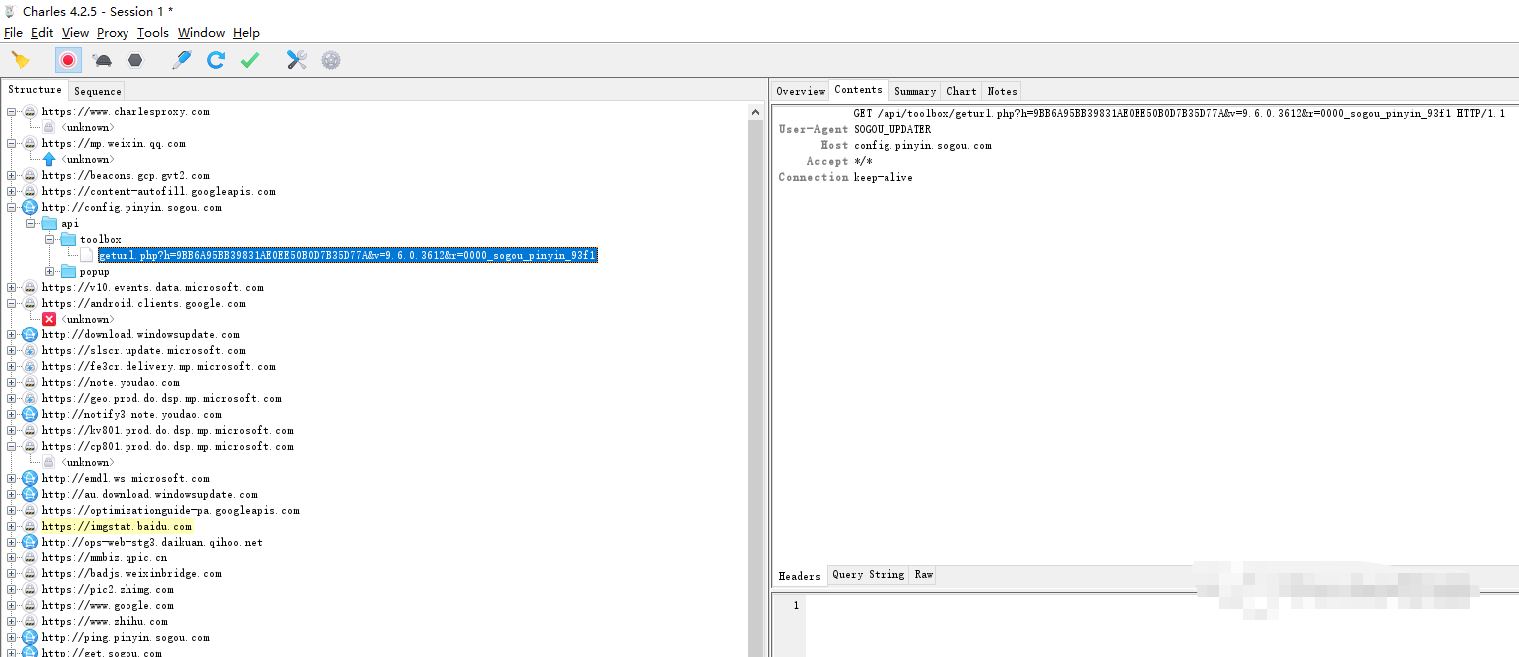Click the globe icon of config.pinyin.sogou.com
The height and width of the screenshot is (657, 1519).
click(x=30, y=208)
